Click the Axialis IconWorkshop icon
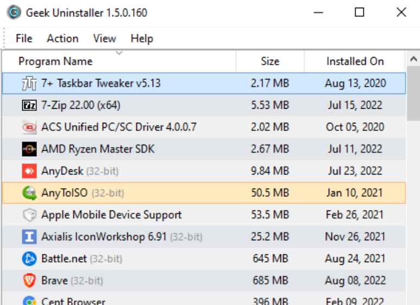420x305 pixels. pyautogui.click(x=29, y=237)
